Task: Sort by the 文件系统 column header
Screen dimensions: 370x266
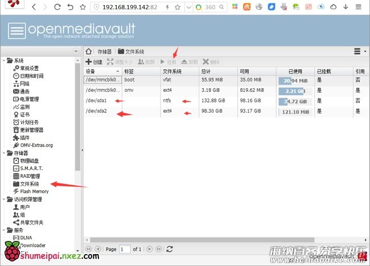Action: click(x=179, y=71)
